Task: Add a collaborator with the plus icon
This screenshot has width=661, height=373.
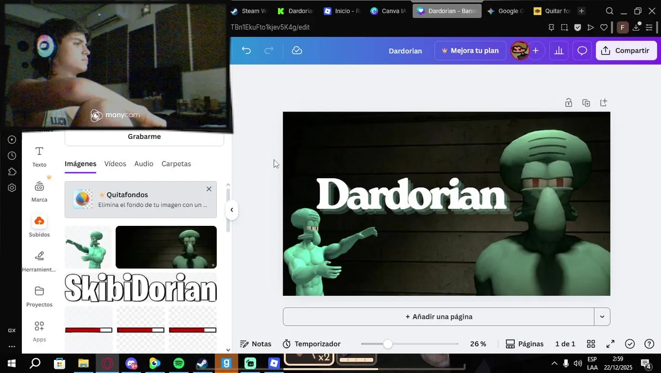Action: (x=536, y=50)
